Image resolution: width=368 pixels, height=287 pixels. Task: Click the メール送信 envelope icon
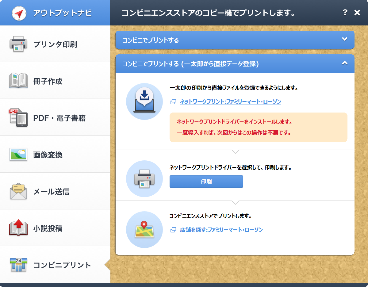(x=18, y=191)
